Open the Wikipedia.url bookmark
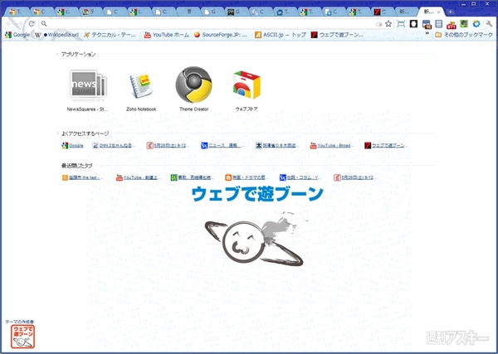Viewport: 498px width, 354px height. [x=56, y=35]
